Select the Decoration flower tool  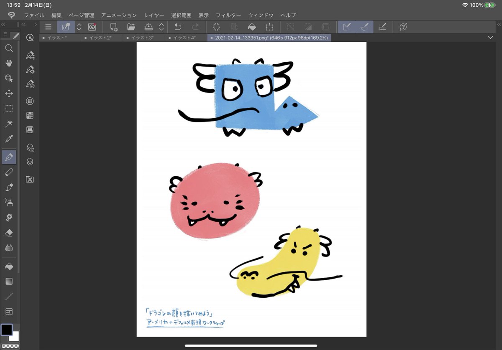[x=9, y=218]
